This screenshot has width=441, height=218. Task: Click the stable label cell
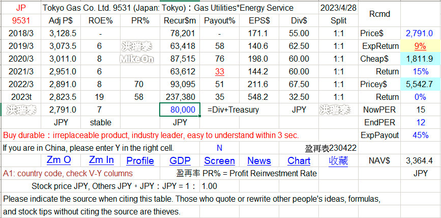click(x=100, y=123)
